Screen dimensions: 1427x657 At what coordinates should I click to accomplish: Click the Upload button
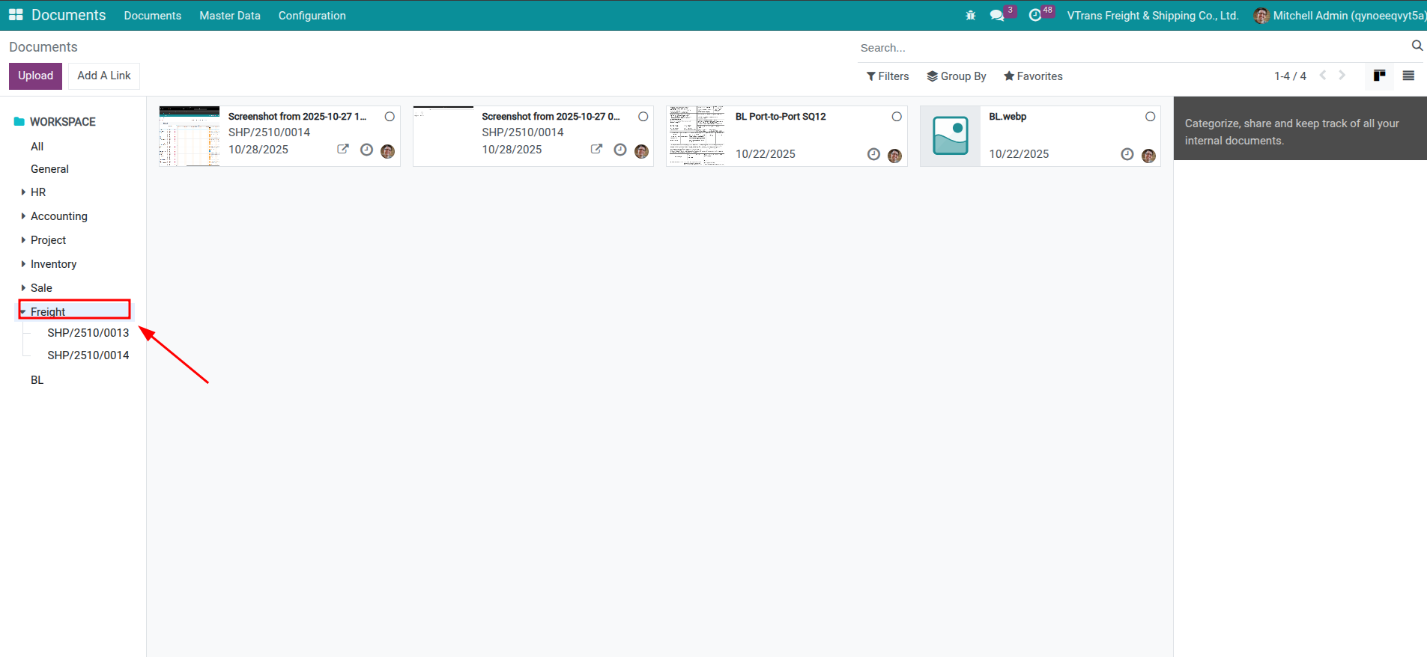tap(35, 76)
